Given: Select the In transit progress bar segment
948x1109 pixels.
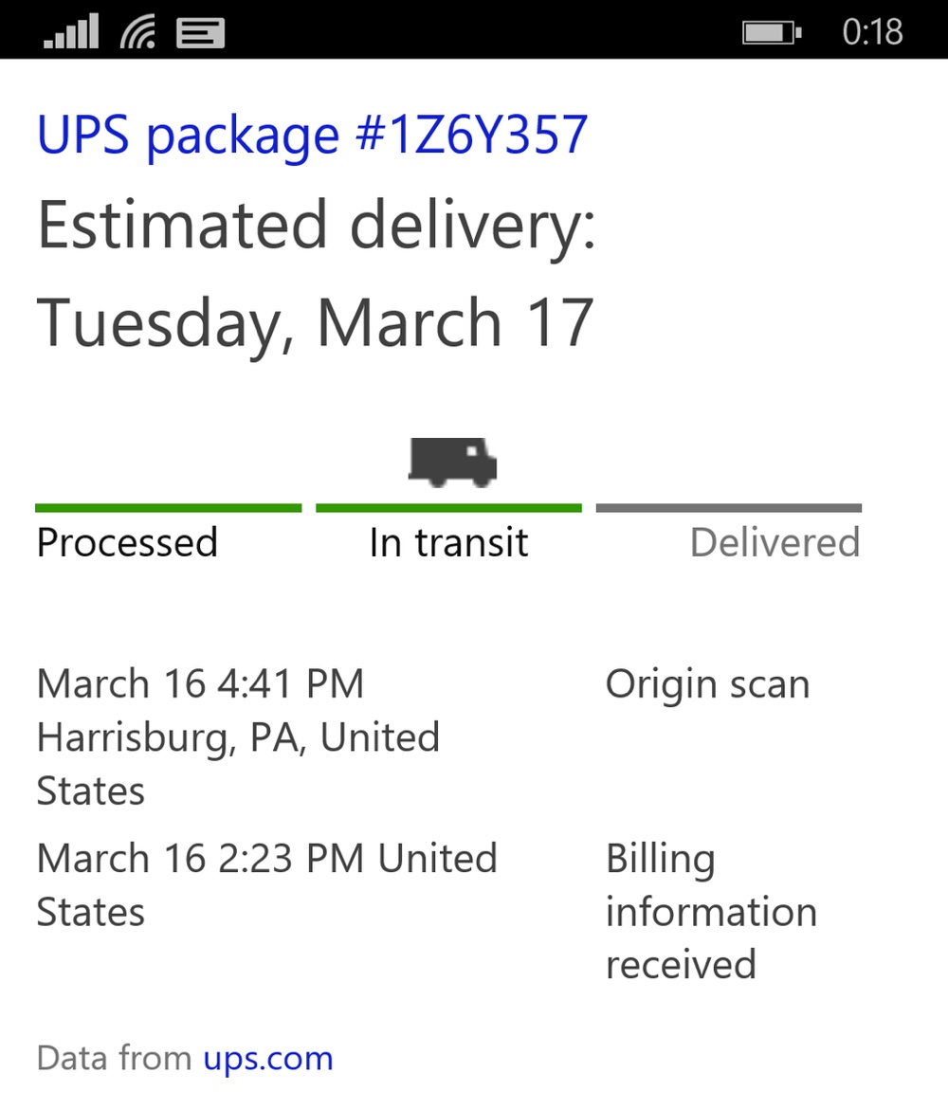Looking at the screenshot, I should (448, 508).
